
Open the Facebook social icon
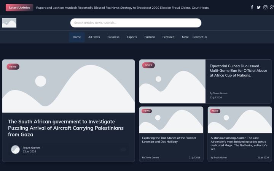252,7
